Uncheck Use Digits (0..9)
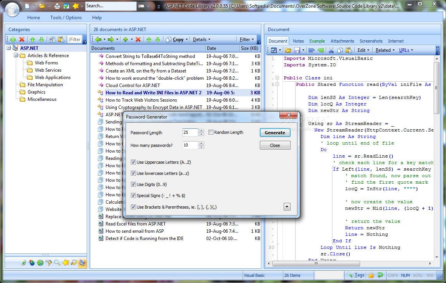The width and height of the screenshot is (446, 283). (133, 184)
